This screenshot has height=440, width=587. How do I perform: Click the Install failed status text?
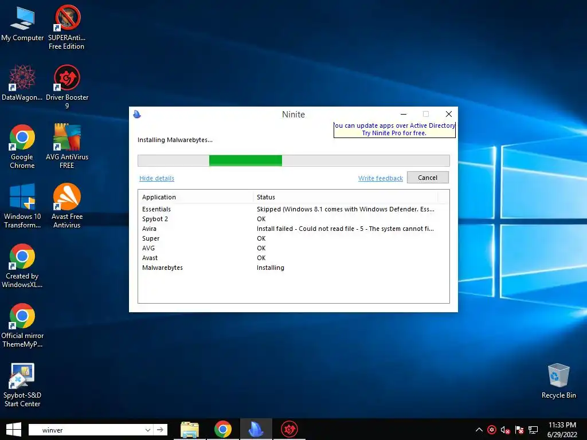click(x=345, y=229)
